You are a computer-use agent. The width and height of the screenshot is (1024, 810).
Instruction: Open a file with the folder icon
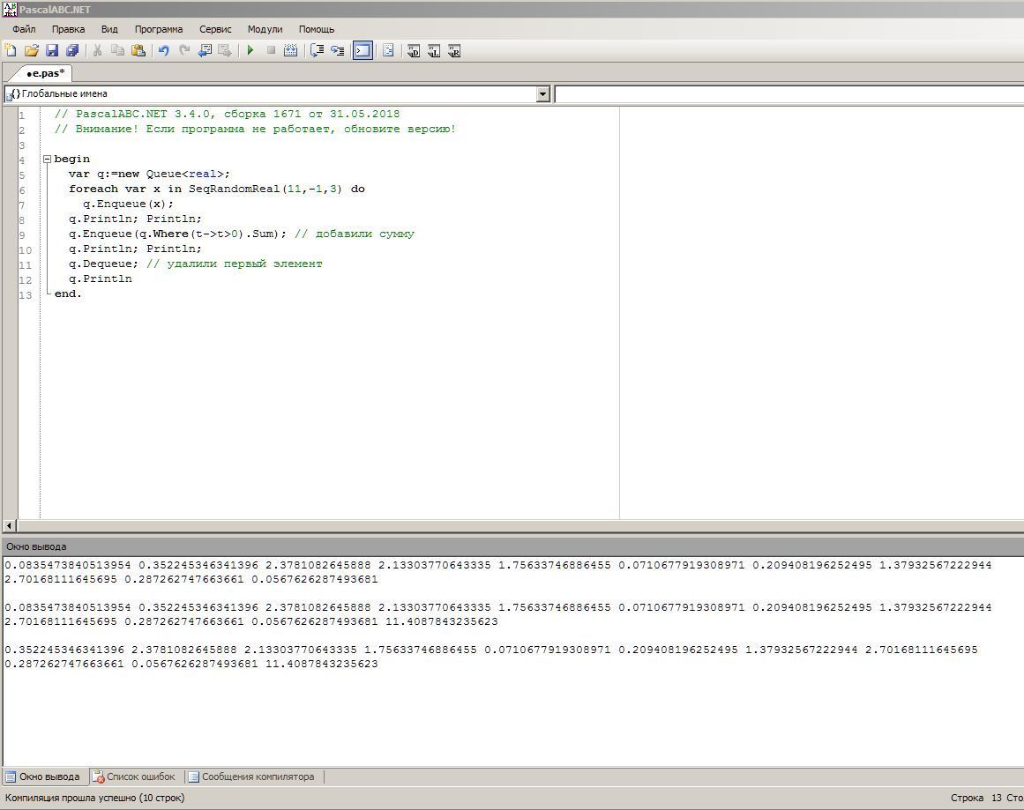[31, 50]
